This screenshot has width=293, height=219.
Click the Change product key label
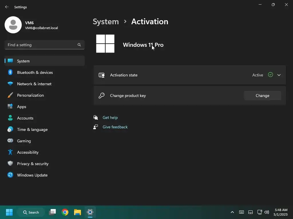128,96
